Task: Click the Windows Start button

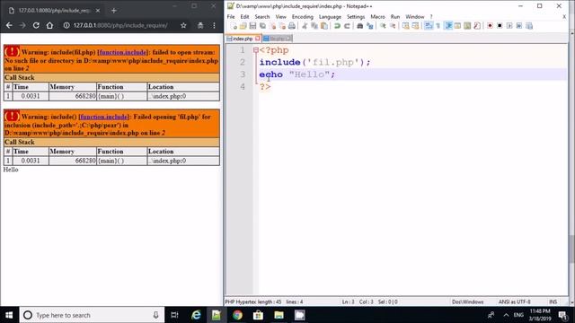Action: pyautogui.click(x=9, y=315)
